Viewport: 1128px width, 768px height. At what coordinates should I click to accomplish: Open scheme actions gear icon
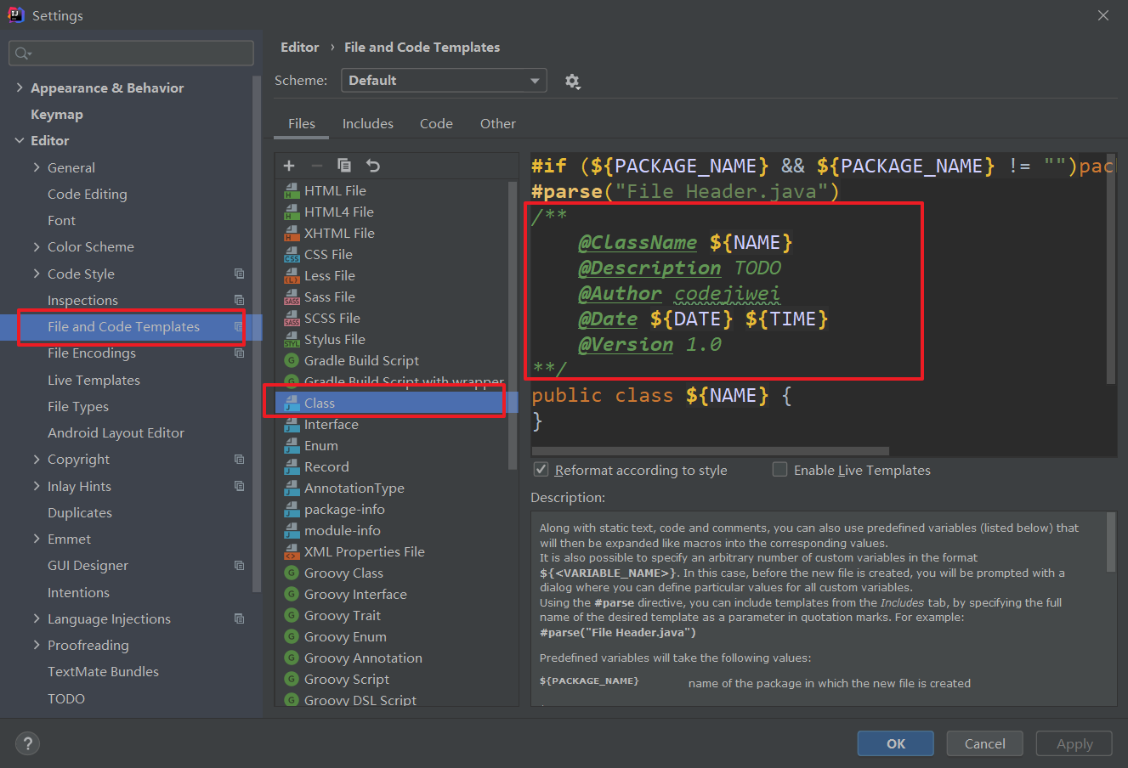(x=573, y=82)
